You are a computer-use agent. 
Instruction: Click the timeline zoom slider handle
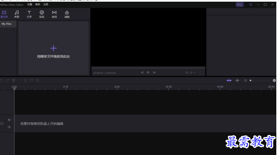(x=251, y=81)
